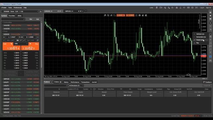Toggle the column selector checkbox in positions header

[x=94, y=89]
